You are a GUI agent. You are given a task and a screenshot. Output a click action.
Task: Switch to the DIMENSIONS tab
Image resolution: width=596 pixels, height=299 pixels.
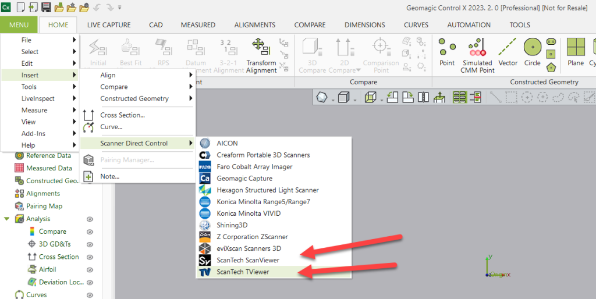point(364,24)
